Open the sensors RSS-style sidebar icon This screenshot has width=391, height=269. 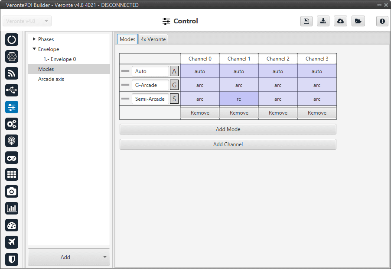[x=11, y=73]
